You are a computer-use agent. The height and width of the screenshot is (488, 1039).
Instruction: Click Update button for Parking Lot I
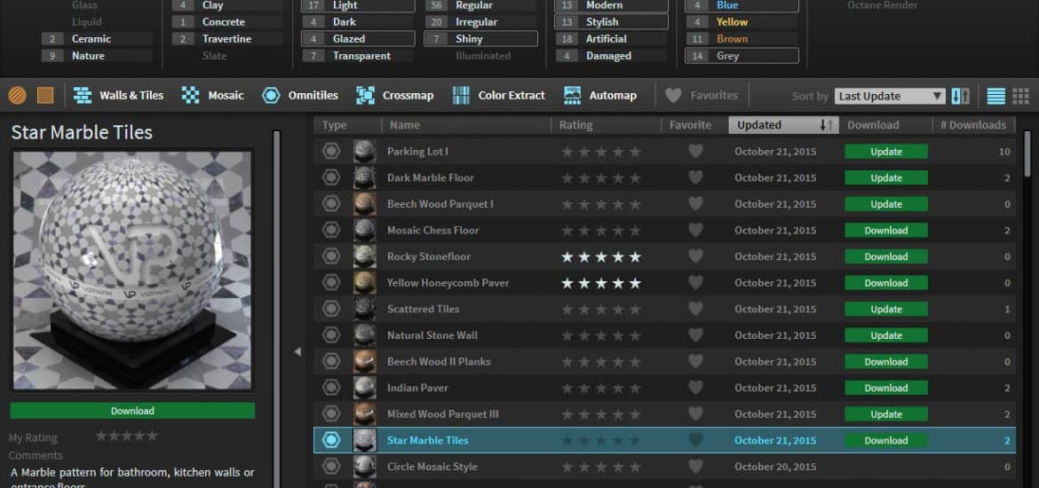click(x=886, y=152)
